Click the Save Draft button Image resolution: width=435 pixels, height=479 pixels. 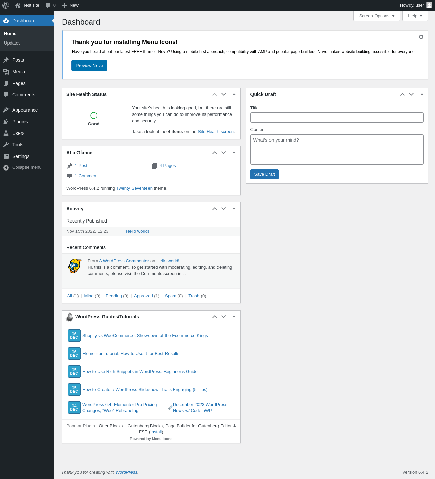coord(264,174)
